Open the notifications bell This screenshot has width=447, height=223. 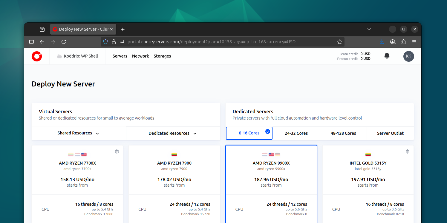coord(387,56)
